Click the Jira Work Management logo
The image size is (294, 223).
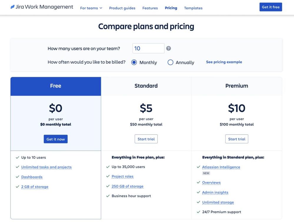pyautogui.click(x=41, y=6)
